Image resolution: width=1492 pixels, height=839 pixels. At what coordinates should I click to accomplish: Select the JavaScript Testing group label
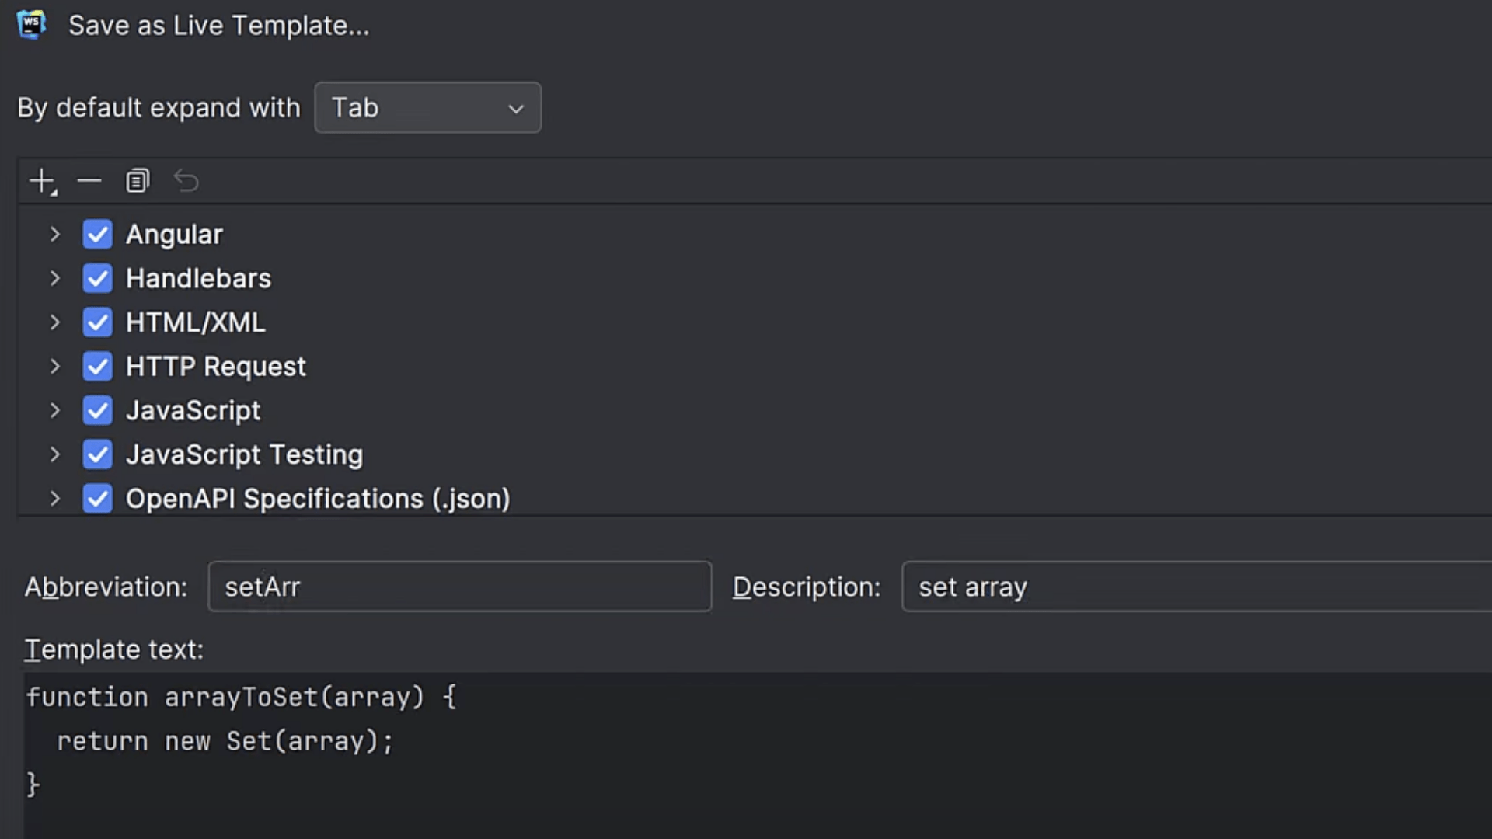[244, 455]
